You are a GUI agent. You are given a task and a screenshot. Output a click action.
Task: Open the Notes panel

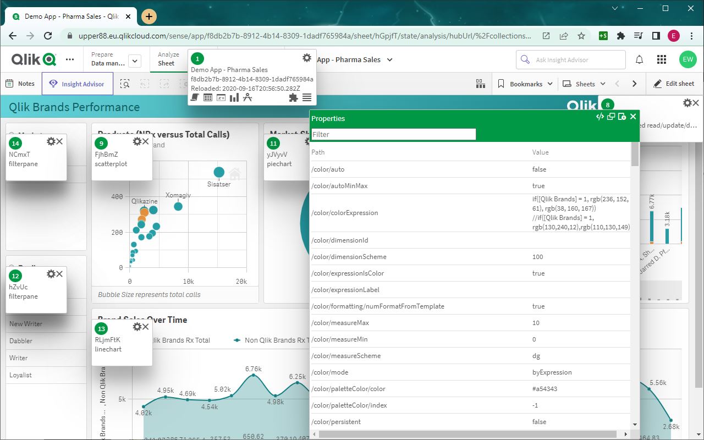coord(20,84)
